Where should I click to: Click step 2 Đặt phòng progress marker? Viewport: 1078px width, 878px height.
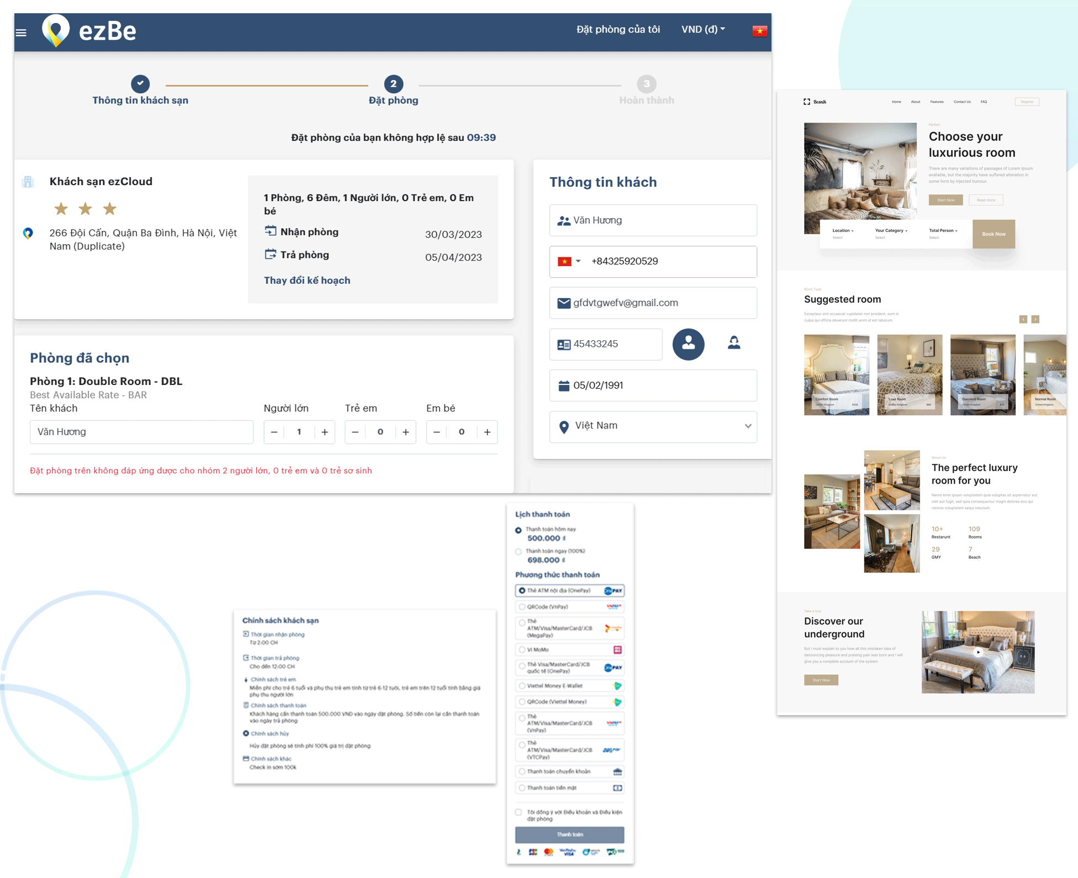[393, 83]
